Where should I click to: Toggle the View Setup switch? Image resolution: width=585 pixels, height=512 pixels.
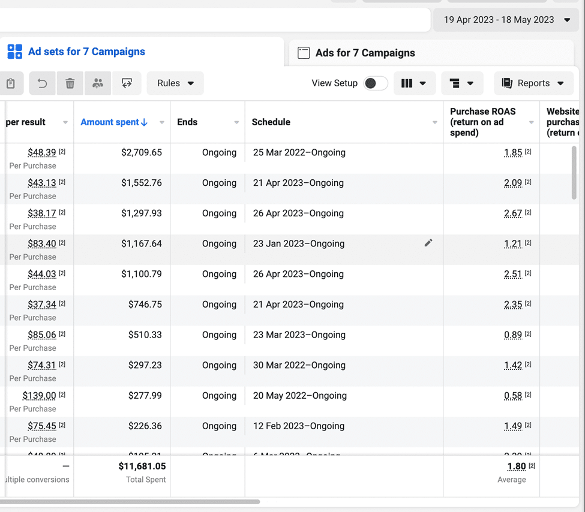click(376, 83)
